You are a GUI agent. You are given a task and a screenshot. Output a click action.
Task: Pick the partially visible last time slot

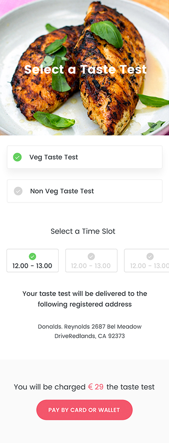point(147,260)
